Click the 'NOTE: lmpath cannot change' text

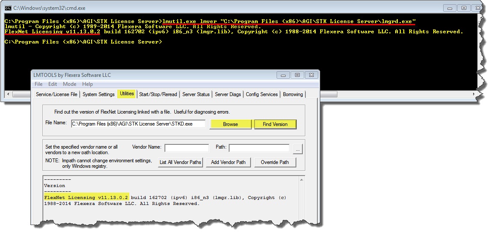click(99, 164)
